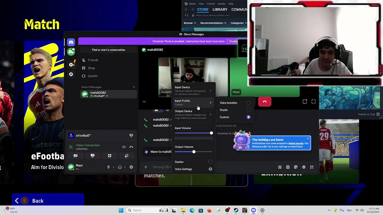The image size is (383, 215).
Task: Open Shop in Discord sidebar
Action: (x=108, y=68)
